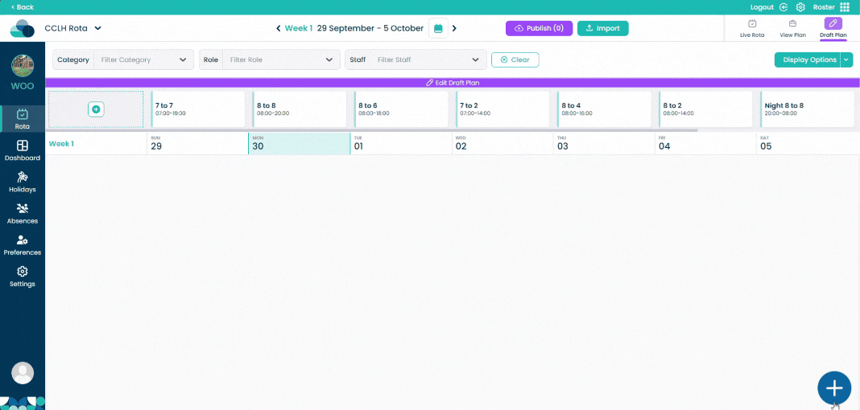Click the floating plus add button
The image size is (860, 410).
[834, 388]
